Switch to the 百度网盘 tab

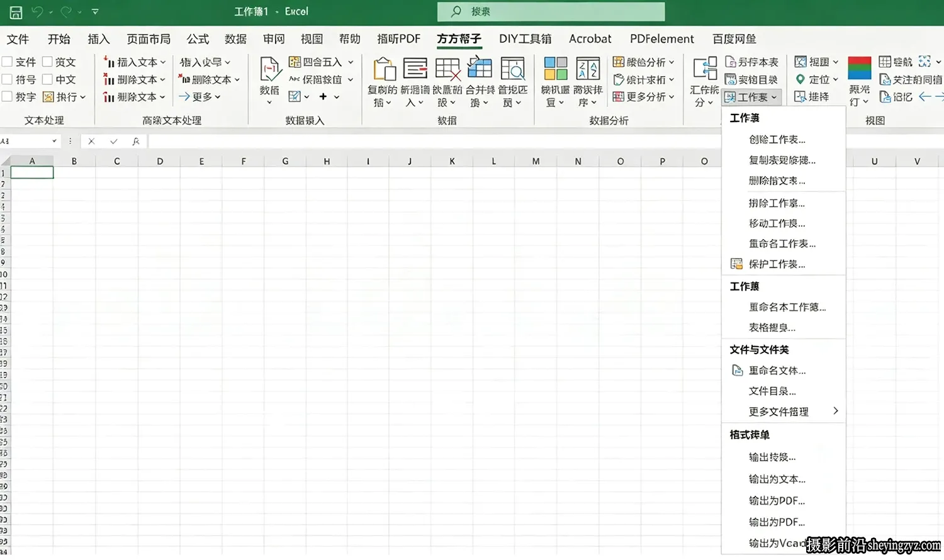tap(734, 39)
